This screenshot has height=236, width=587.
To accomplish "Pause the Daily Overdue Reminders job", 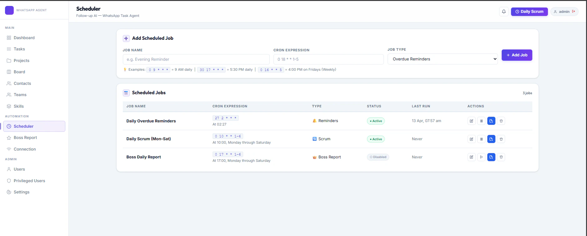I will coord(481,121).
